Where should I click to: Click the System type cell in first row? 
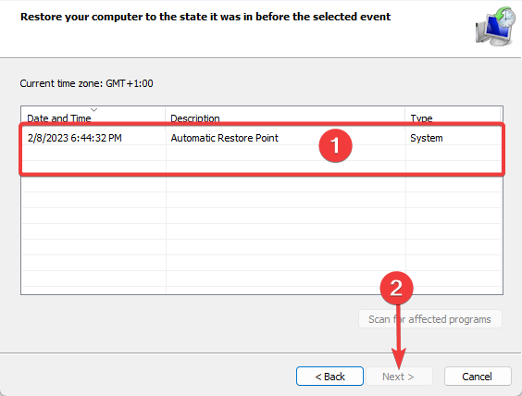[x=427, y=138]
